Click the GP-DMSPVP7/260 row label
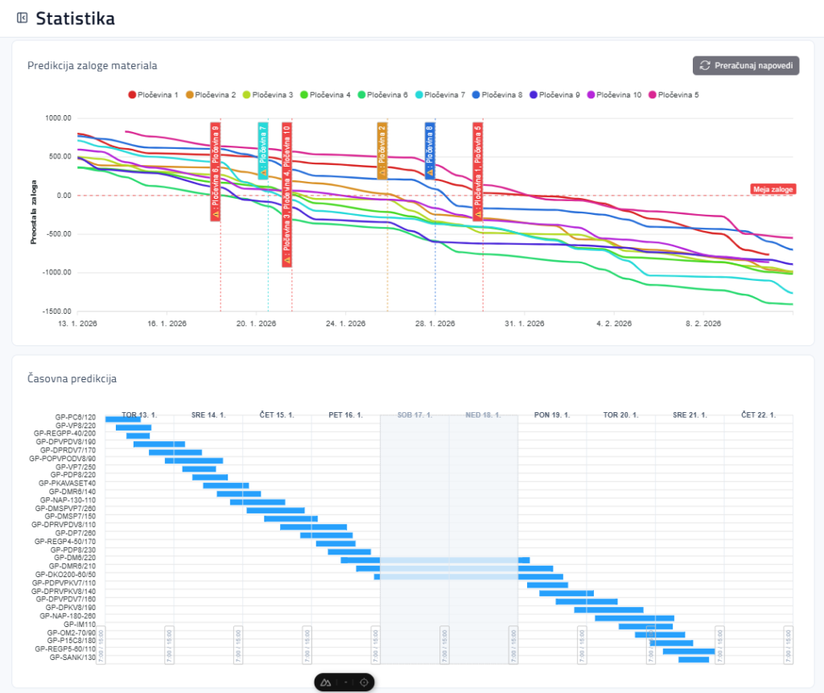Image resolution: width=824 pixels, height=693 pixels. tap(68, 508)
